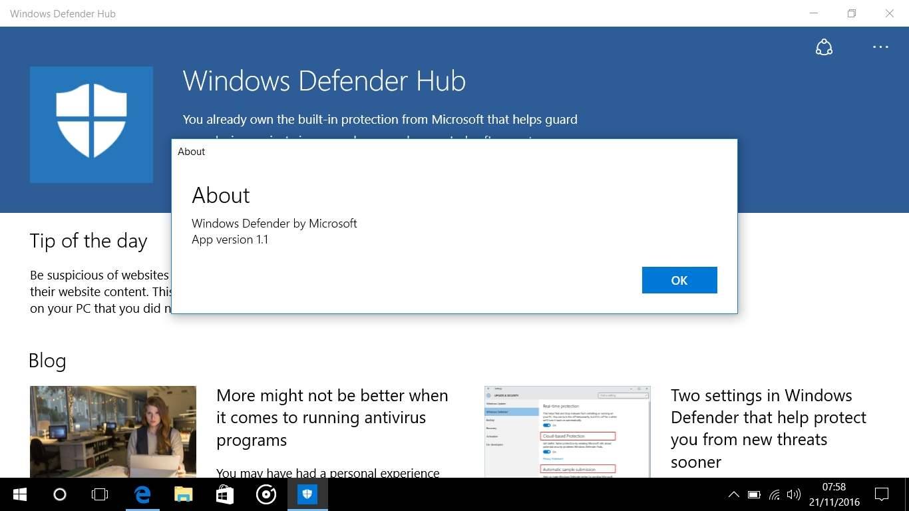Open the volume speaker icon

point(793,494)
